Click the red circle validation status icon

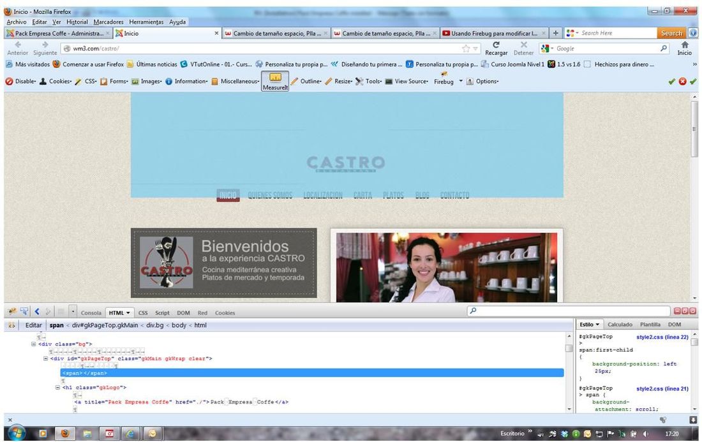[682, 82]
